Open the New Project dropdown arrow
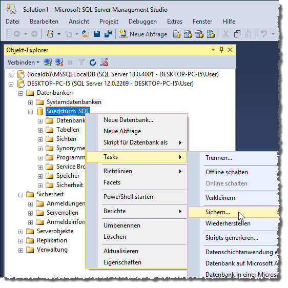Image resolution: width=288 pixels, height=288 pixels. pos(59,34)
